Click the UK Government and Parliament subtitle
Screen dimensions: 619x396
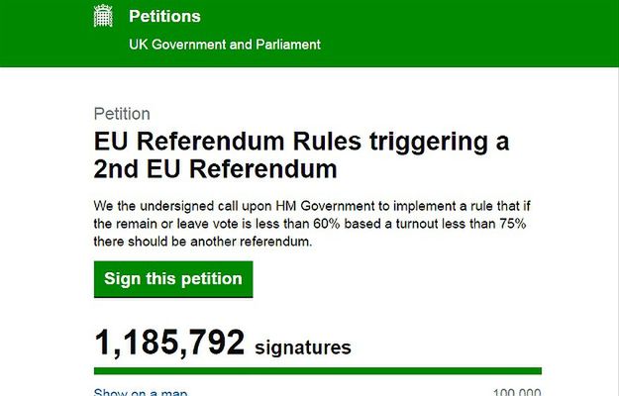tap(225, 45)
